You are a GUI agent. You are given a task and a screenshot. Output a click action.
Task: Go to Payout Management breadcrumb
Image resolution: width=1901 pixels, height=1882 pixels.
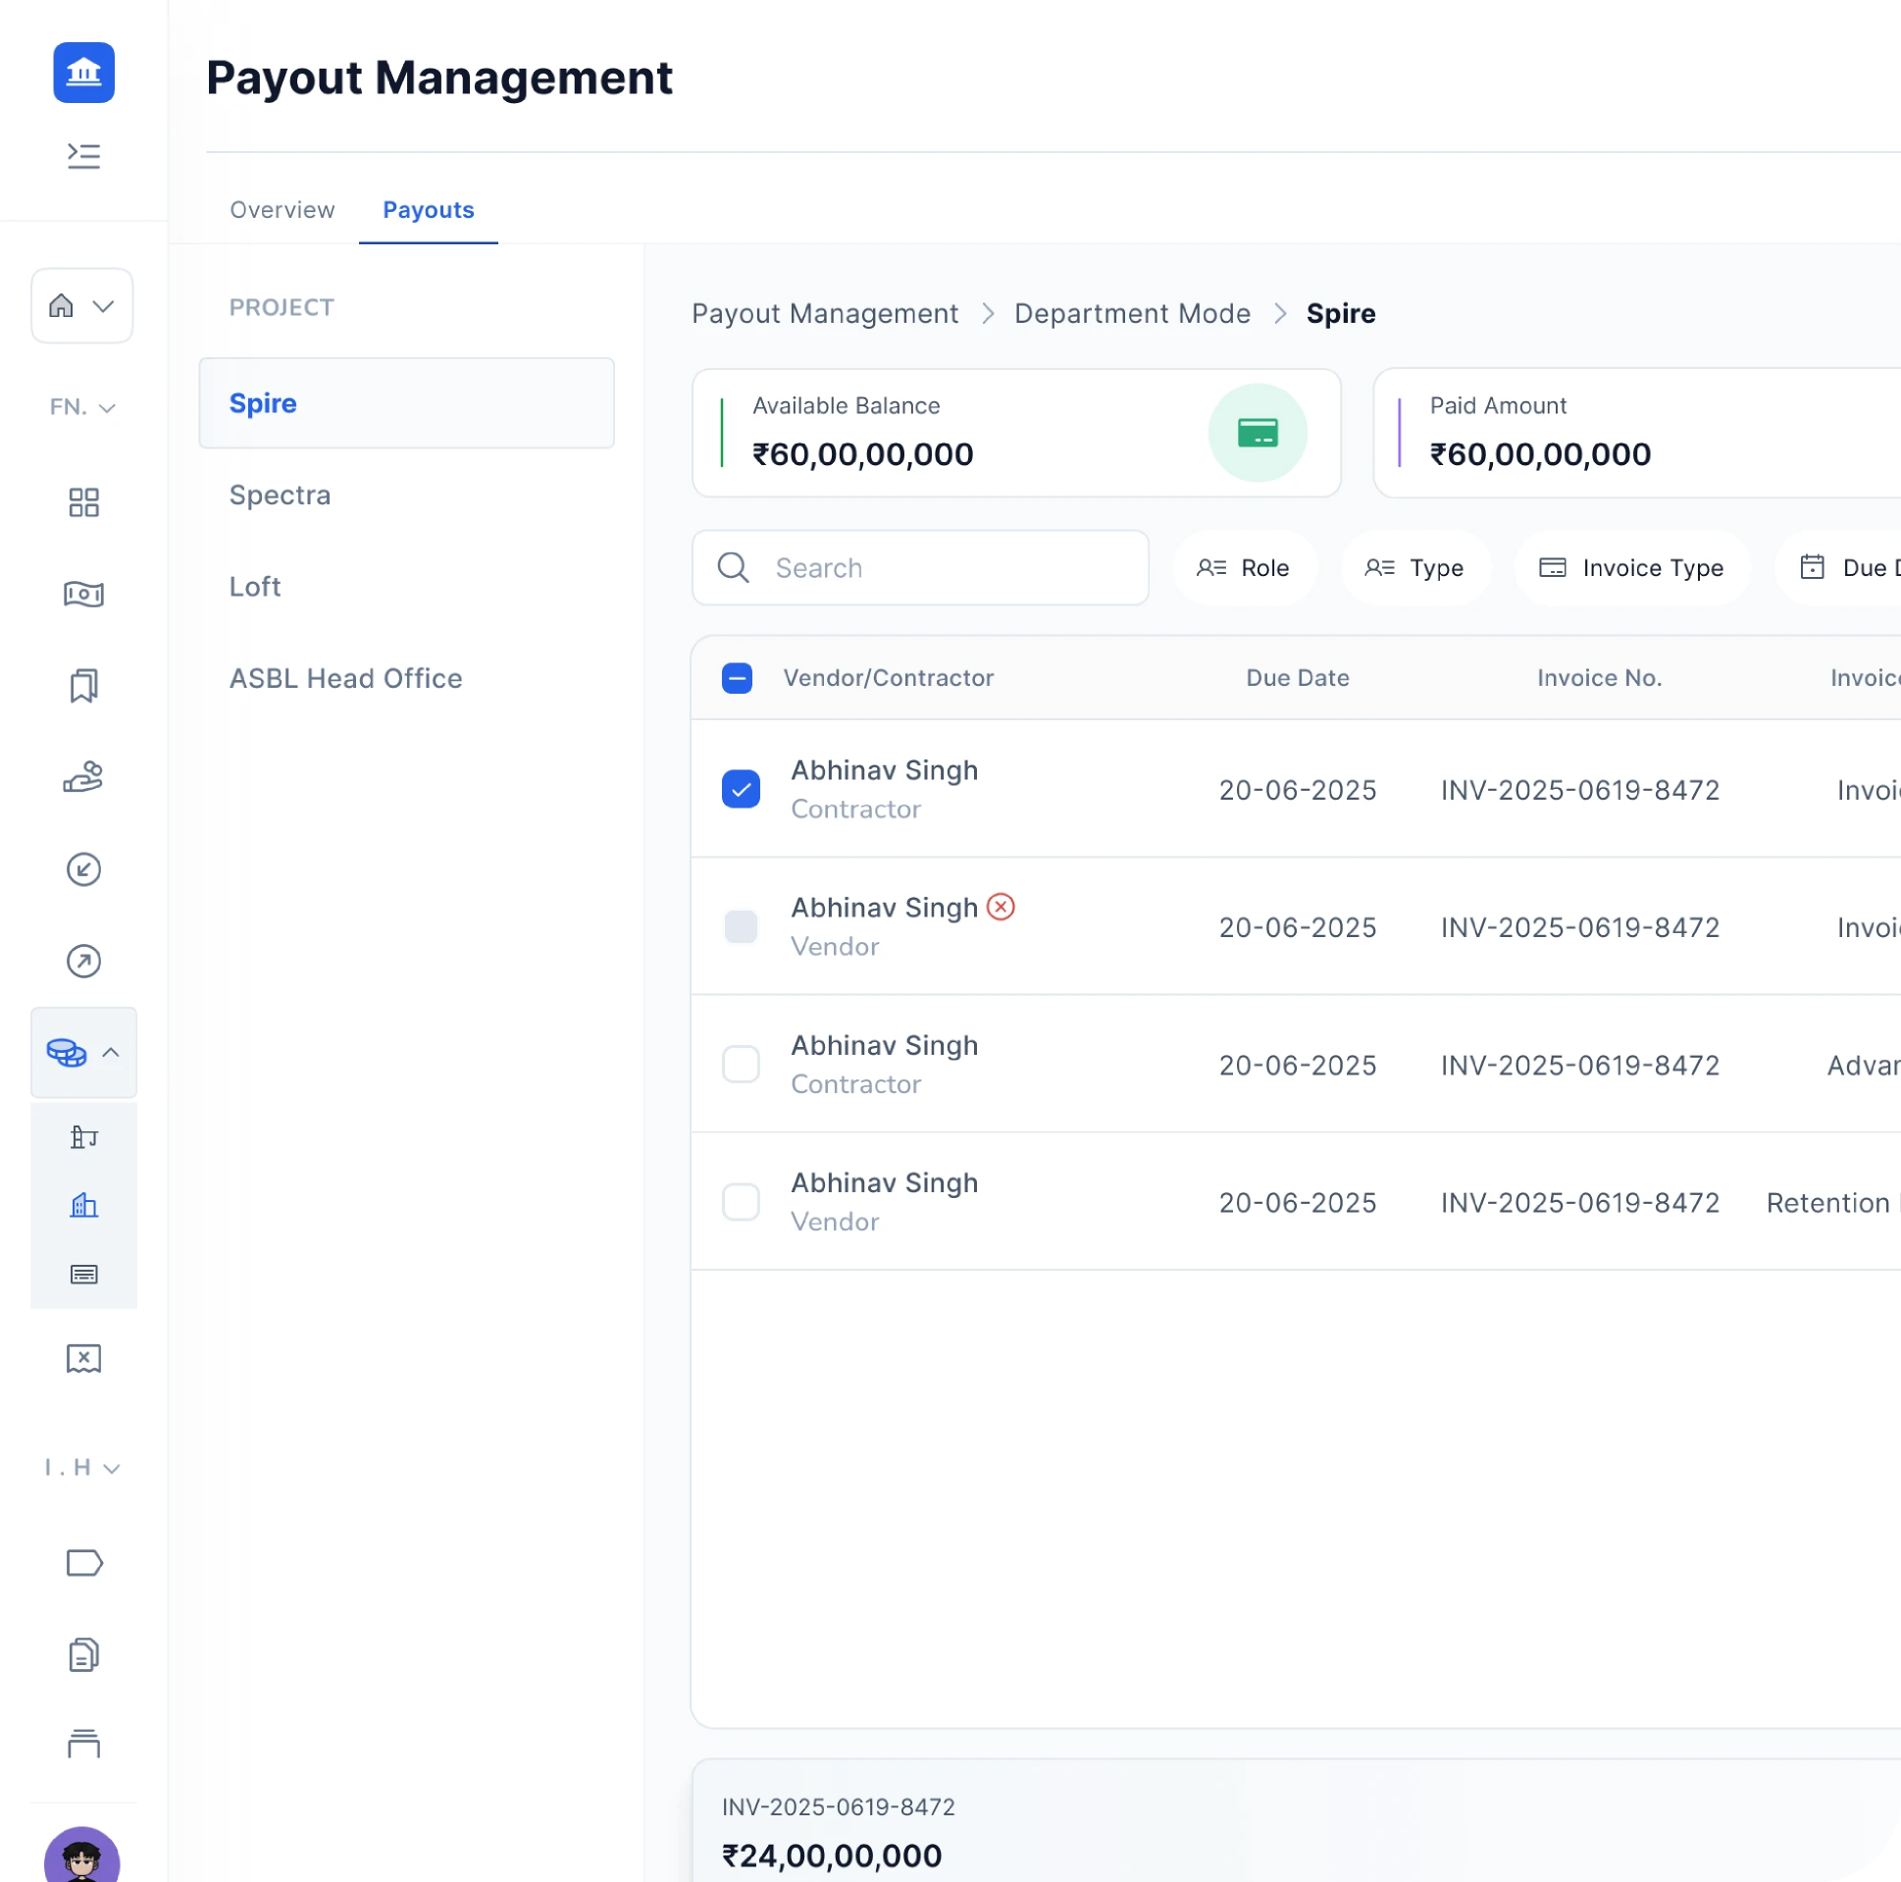(825, 313)
